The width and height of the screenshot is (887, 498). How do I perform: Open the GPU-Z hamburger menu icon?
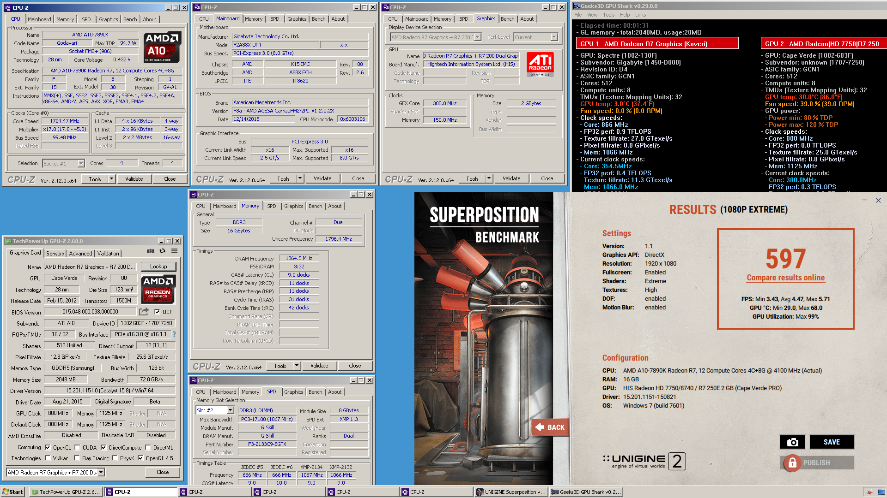[175, 251]
